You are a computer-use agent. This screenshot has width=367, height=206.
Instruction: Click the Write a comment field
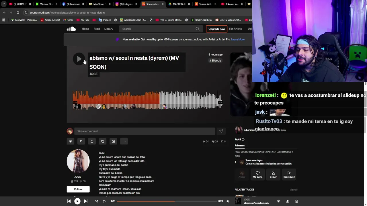point(145,131)
